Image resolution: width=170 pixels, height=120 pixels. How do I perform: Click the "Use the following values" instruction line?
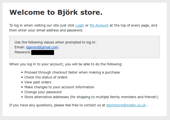55,42
